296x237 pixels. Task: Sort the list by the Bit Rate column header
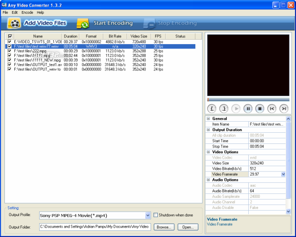tap(115, 36)
